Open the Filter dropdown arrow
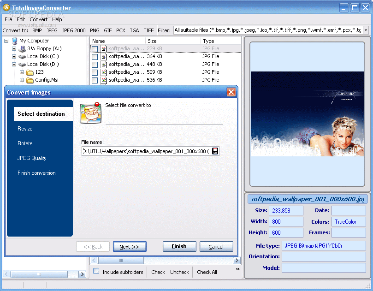 pyautogui.click(x=366, y=30)
